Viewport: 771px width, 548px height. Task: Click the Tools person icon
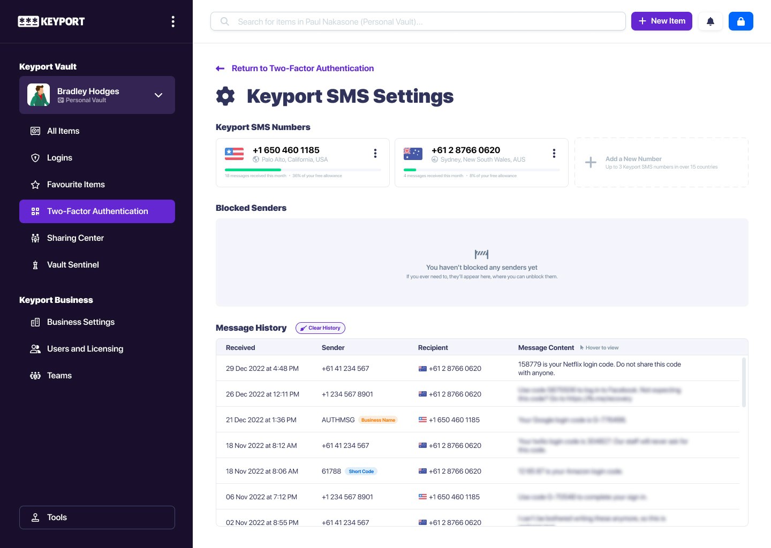[x=35, y=517]
